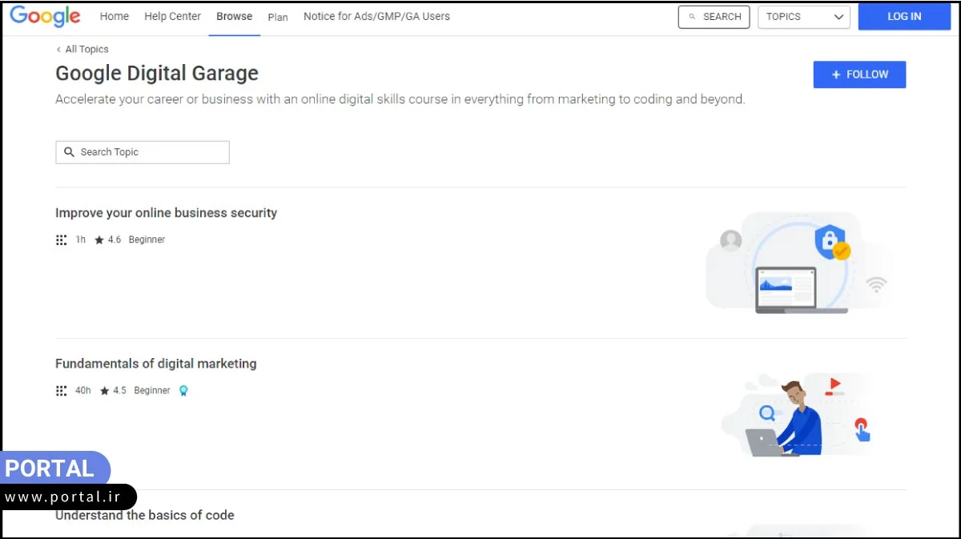The image size is (961, 539).
Task: Open Notice for Ads/GMP/GA Users
Action: (x=376, y=16)
